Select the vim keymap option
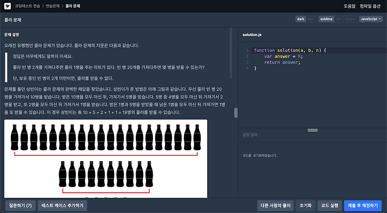Screen dimensions: 387x213 [x=338, y=19]
